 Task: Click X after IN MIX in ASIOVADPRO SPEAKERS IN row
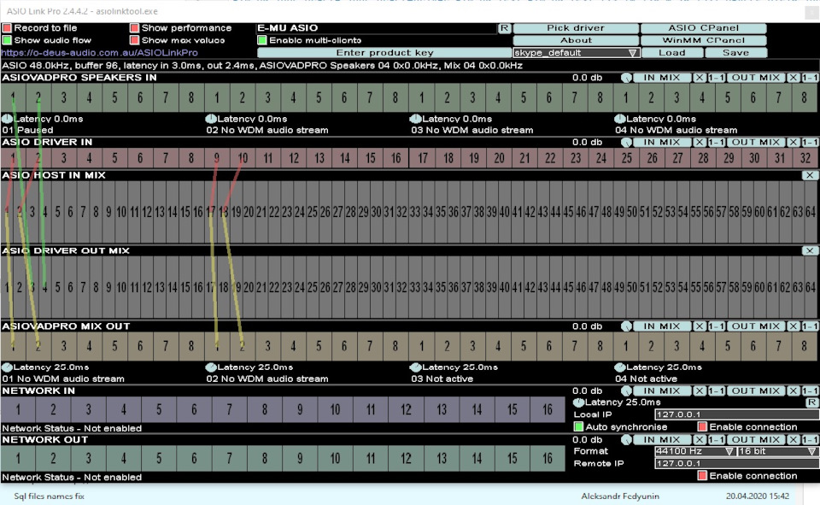(700, 78)
